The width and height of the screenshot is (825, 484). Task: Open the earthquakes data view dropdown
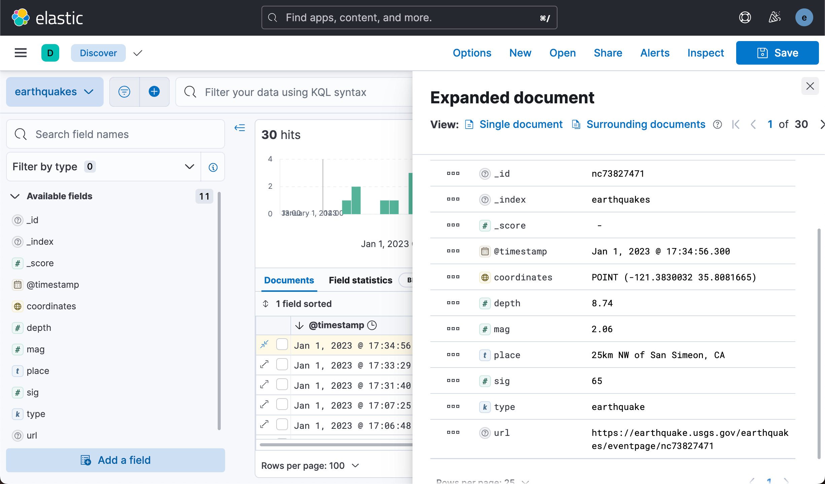(x=55, y=92)
